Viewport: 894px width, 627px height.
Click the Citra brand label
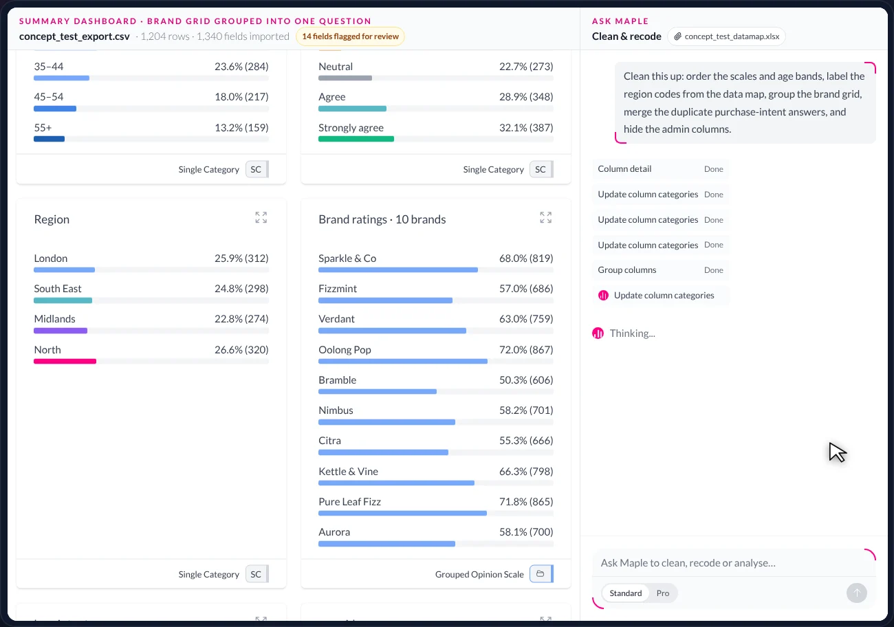pyautogui.click(x=329, y=441)
